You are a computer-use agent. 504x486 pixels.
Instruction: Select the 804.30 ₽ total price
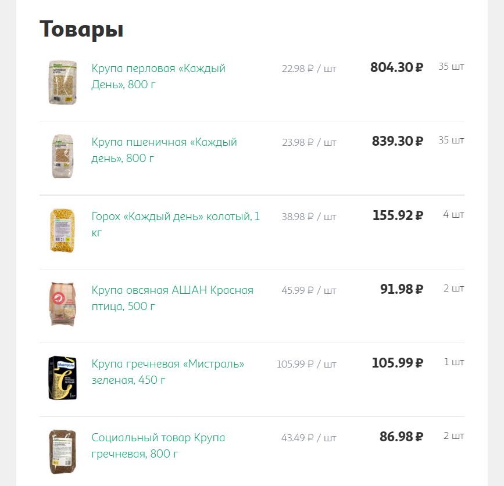click(396, 67)
